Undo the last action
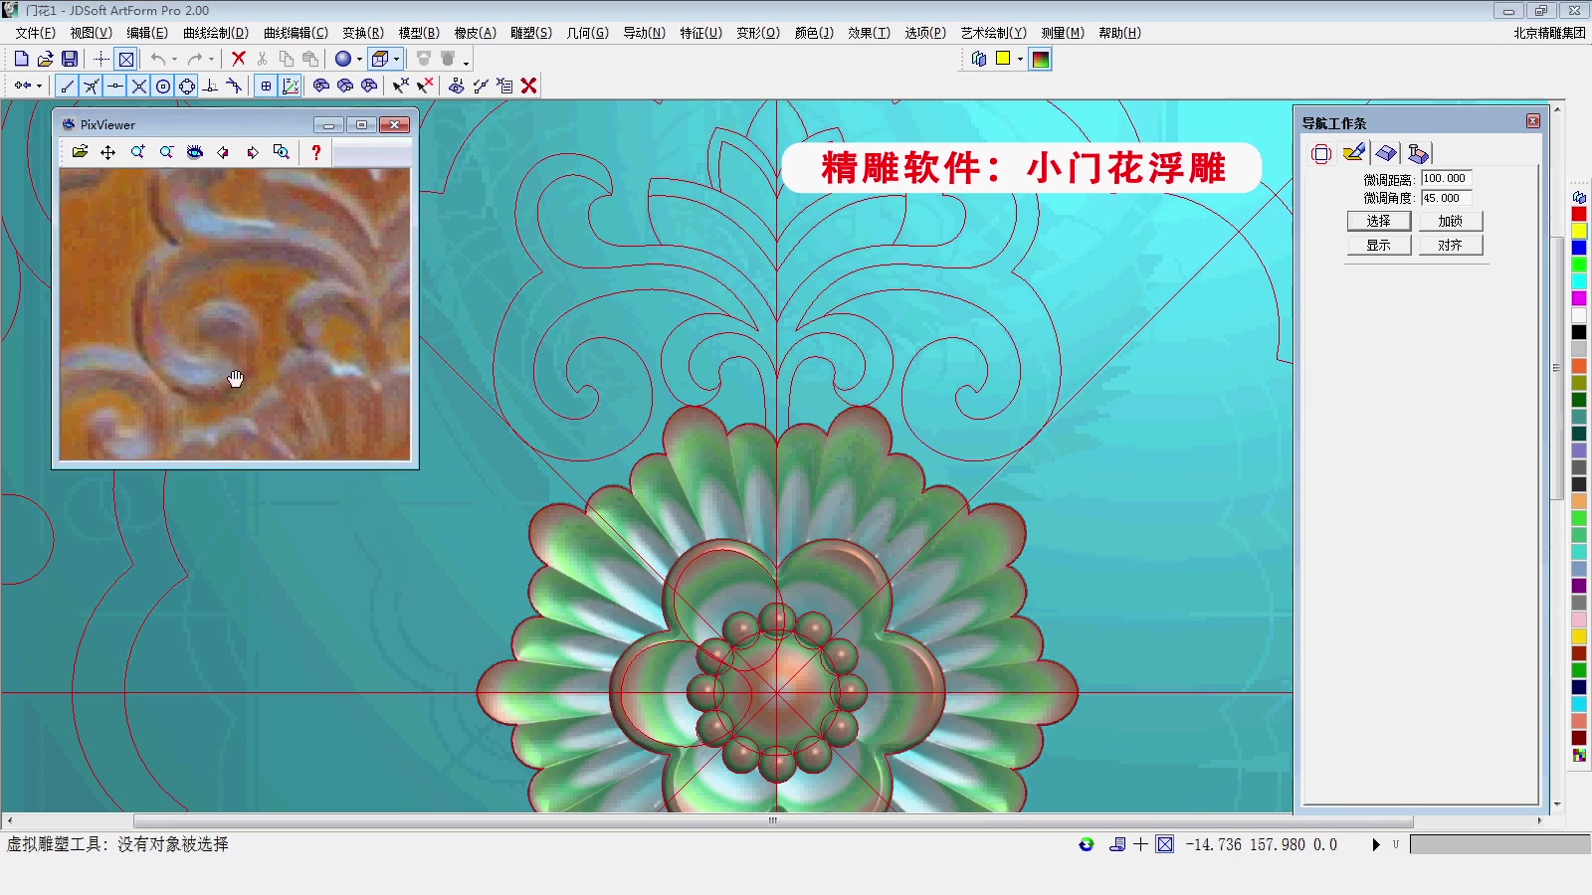 coord(158,59)
